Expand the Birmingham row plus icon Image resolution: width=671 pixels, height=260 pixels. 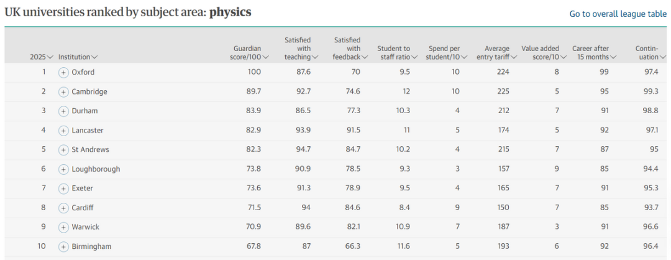pos(63,247)
